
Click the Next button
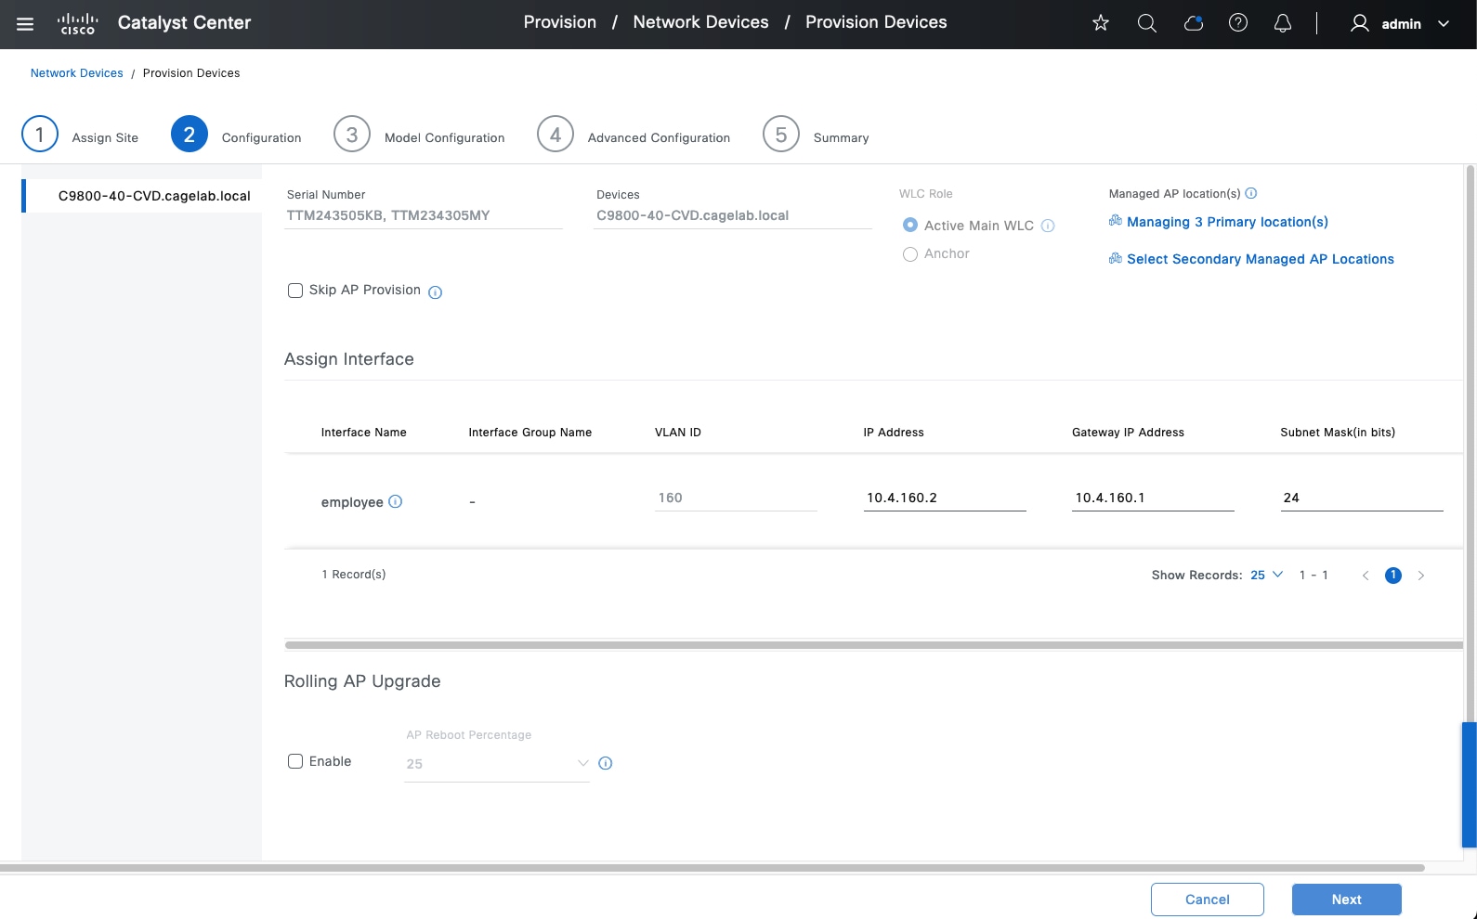pos(1346,899)
